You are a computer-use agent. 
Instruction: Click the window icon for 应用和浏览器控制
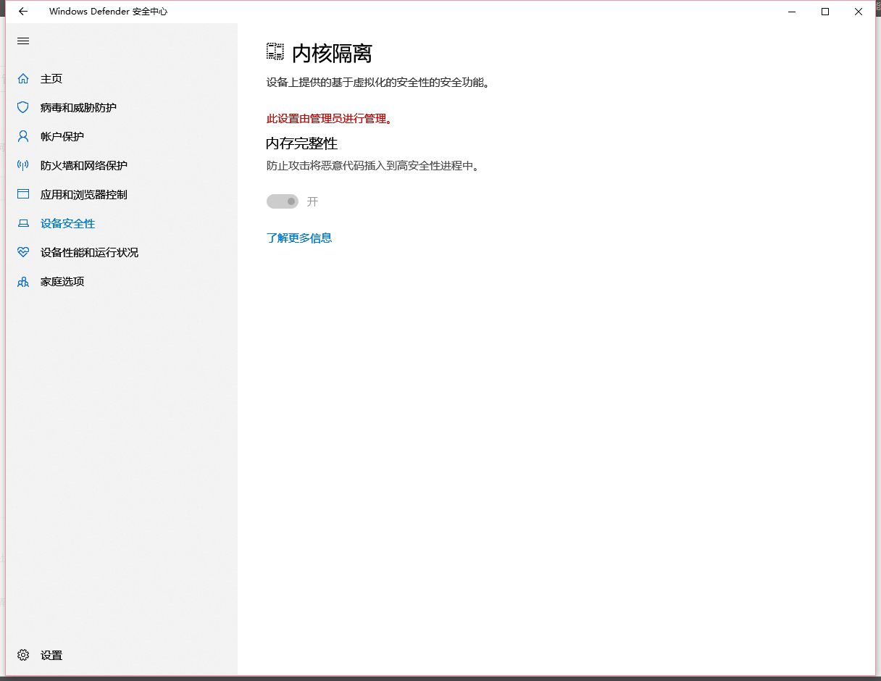tap(23, 194)
